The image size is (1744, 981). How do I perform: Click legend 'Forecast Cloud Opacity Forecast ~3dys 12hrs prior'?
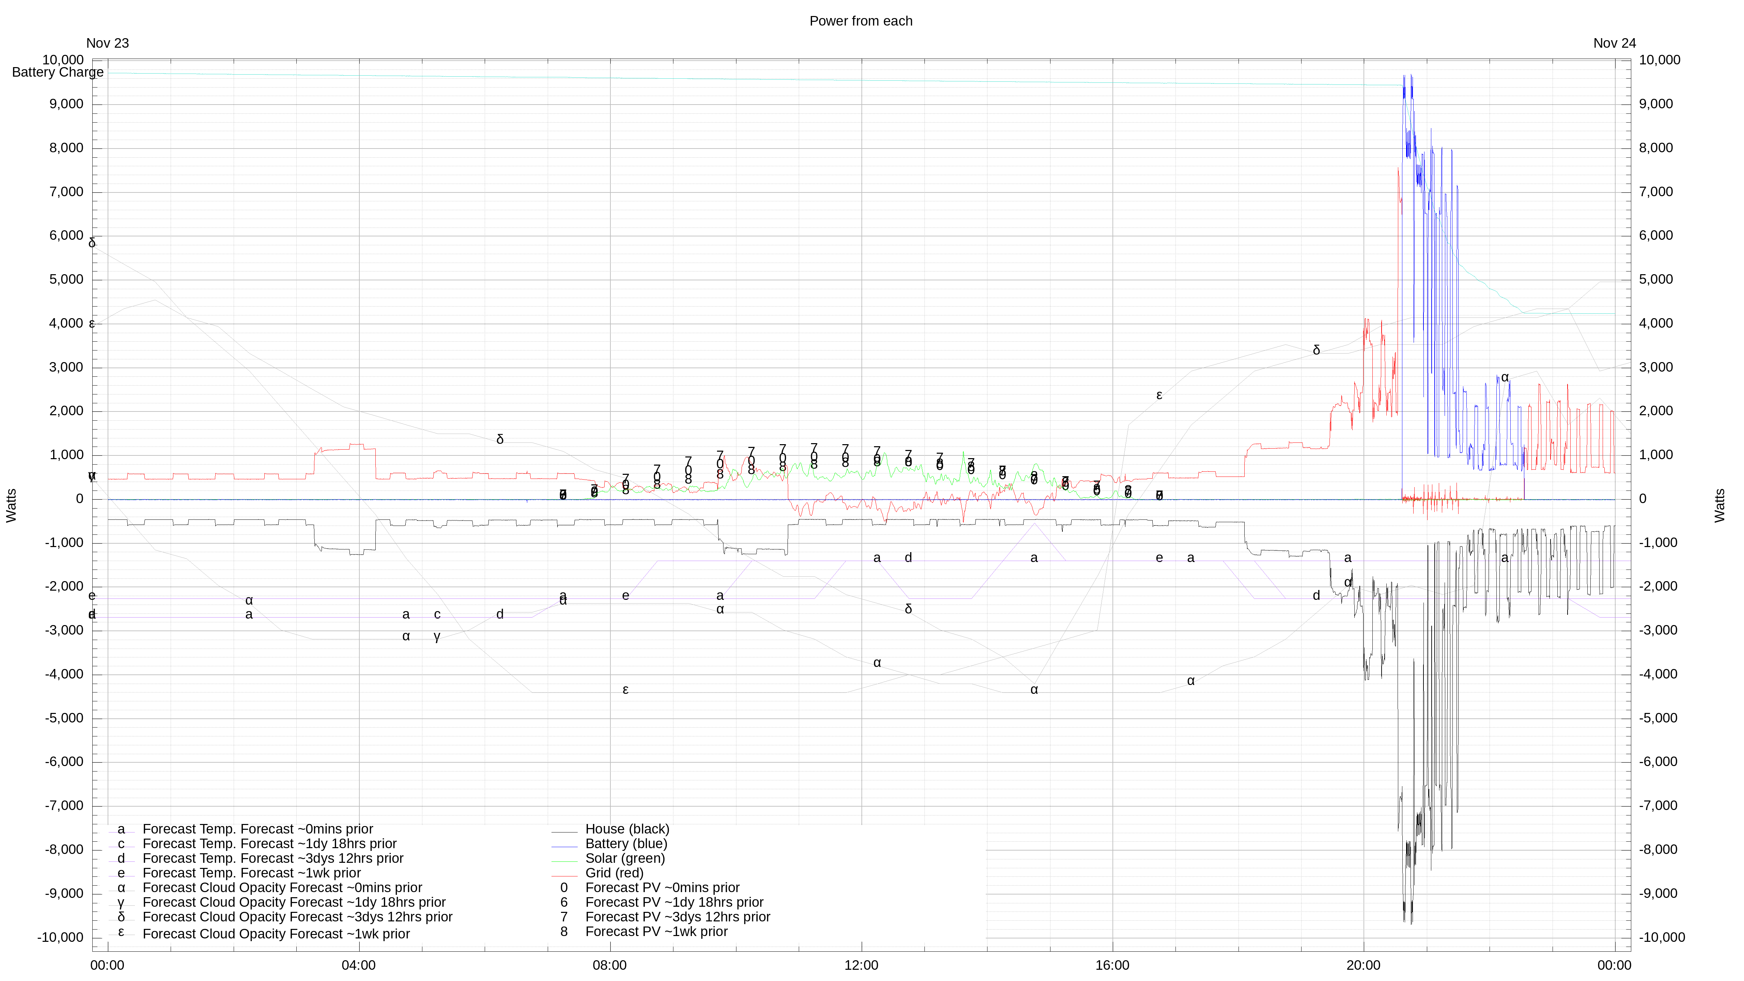click(x=297, y=917)
